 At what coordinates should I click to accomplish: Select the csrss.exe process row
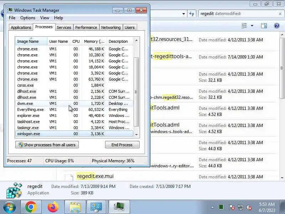74,85
